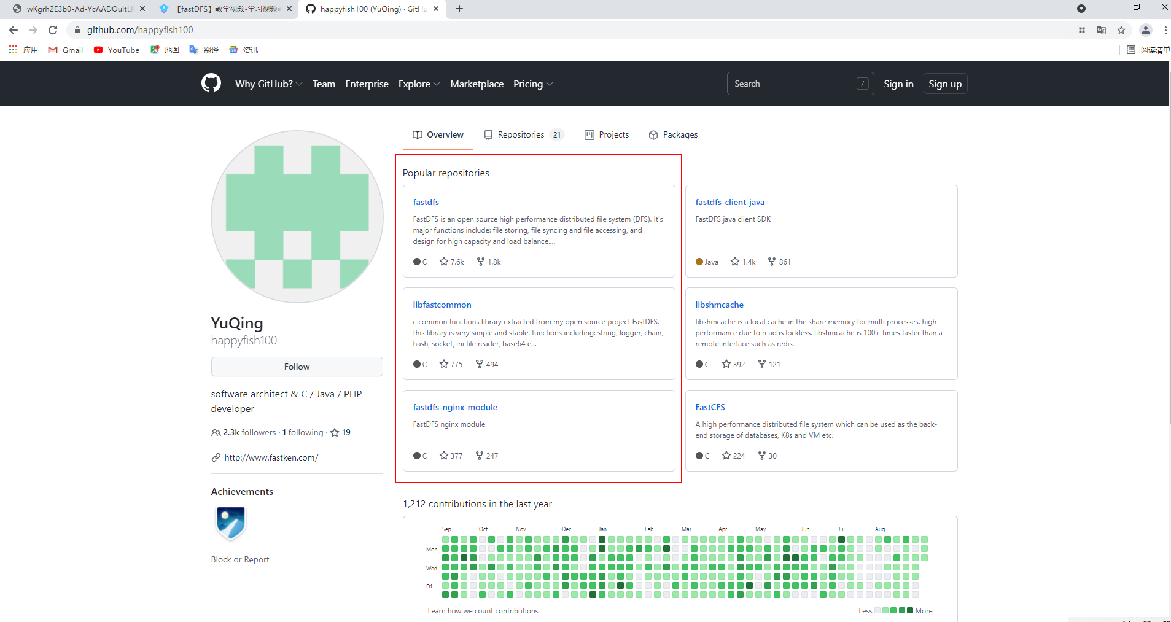Open the 翻译 translate bookmark
This screenshot has height=622, width=1171.
[x=204, y=50]
